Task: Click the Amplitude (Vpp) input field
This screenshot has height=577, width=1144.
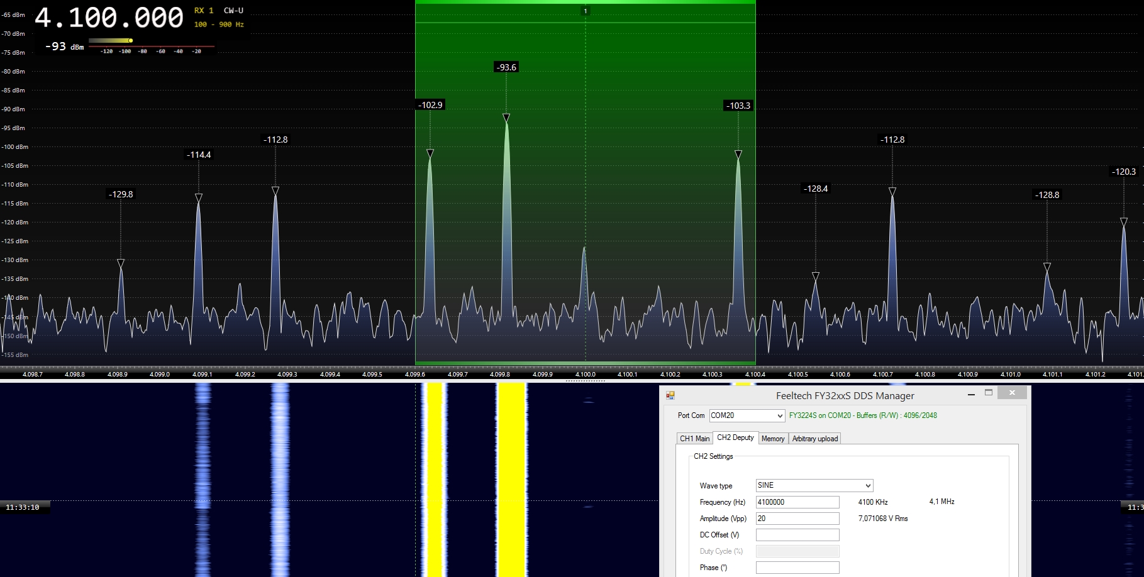Action: tap(797, 519)
